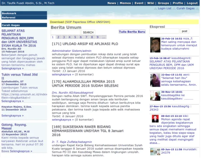
Task: Open author link Administrator Sistem/admin
Action: coord(71,51)
